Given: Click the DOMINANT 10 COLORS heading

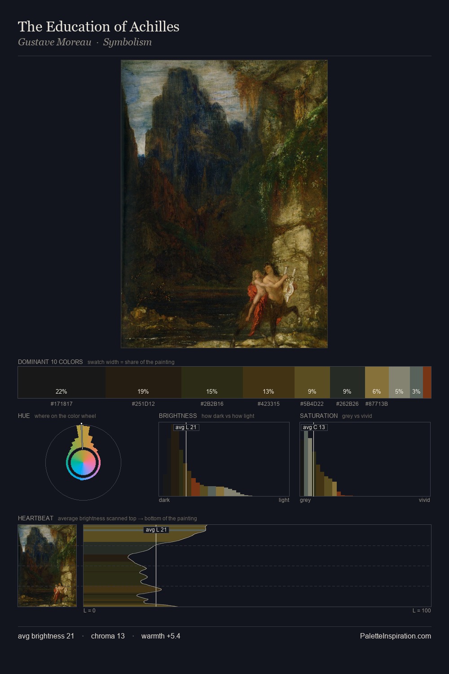Looking at the screenshot, I should (x=50, y=362).
